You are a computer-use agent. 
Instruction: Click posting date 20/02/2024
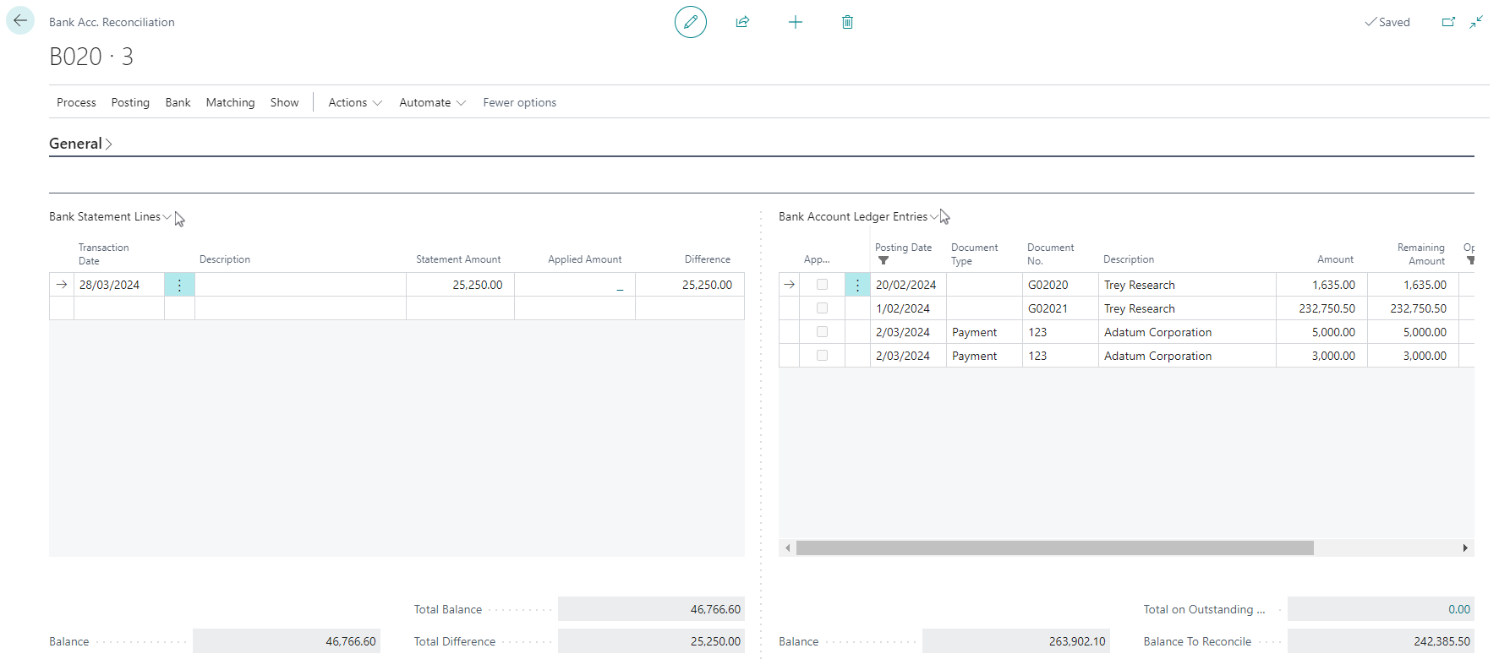pos(905,285)
